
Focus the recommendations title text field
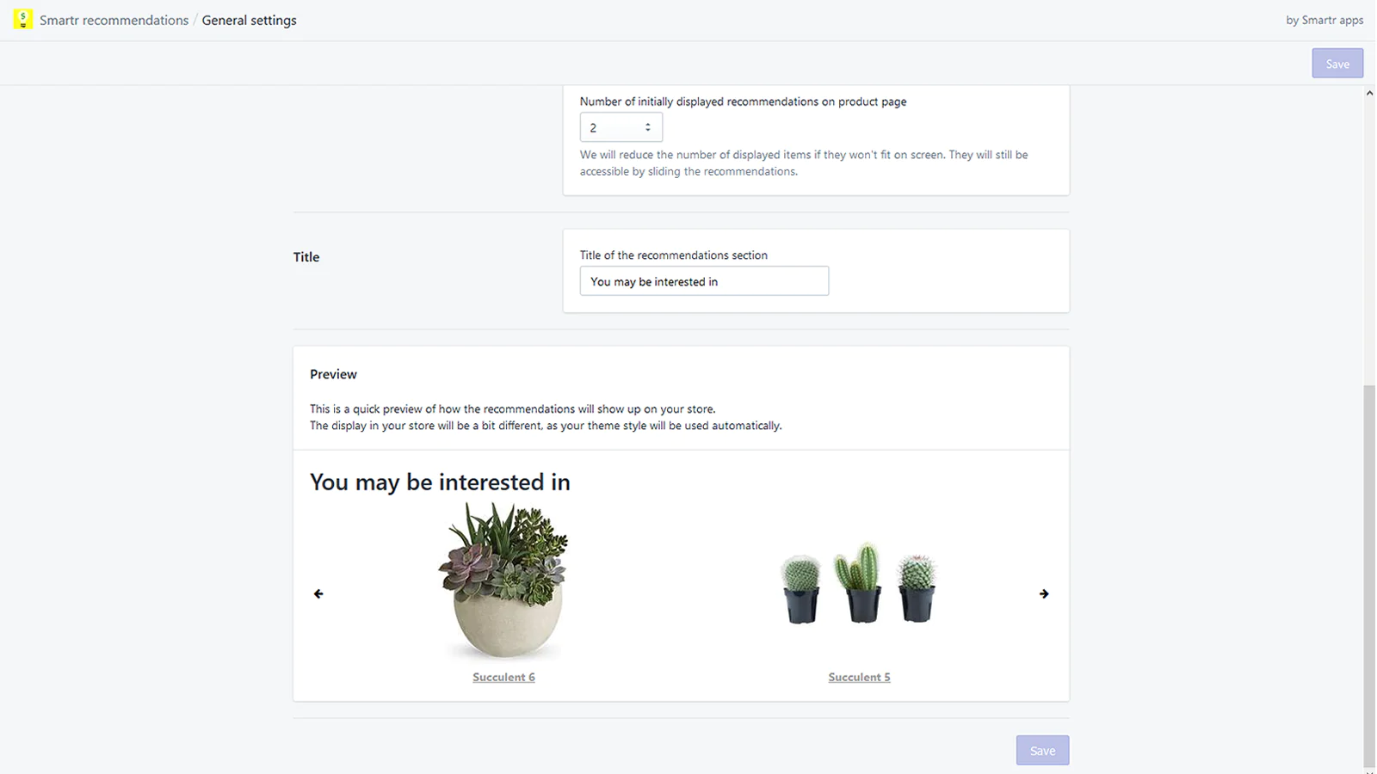coord(704,281)
